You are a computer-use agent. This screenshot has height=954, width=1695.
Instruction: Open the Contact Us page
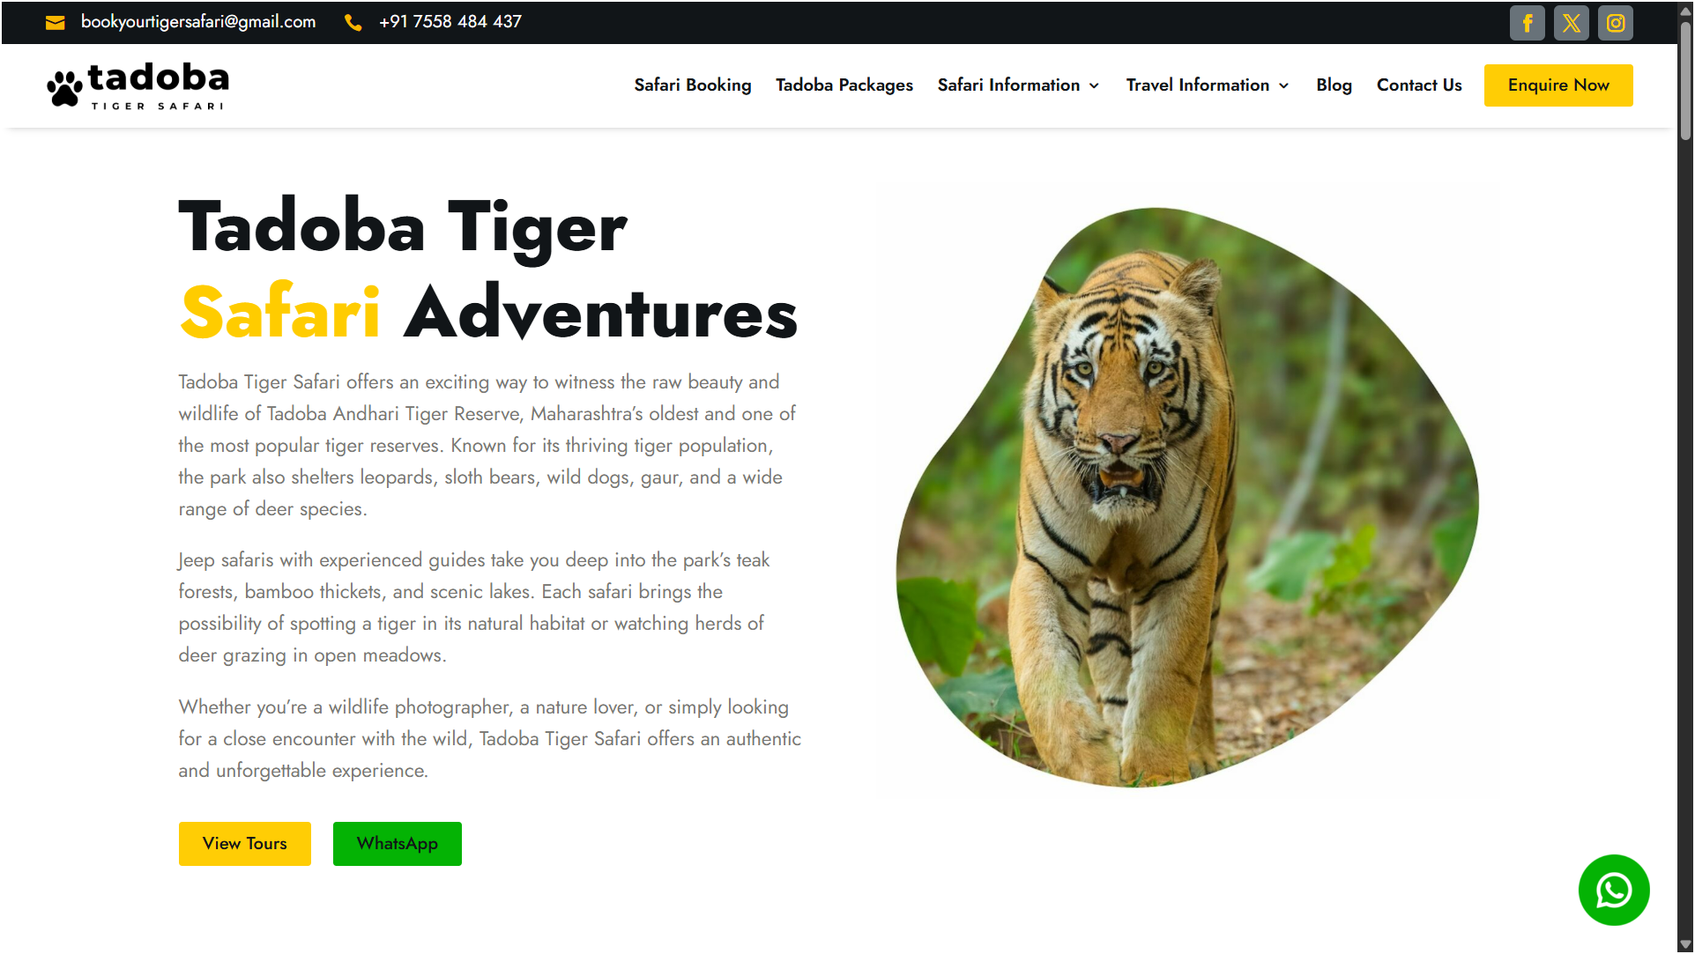pyautogui.click(x=1419, y=85)
